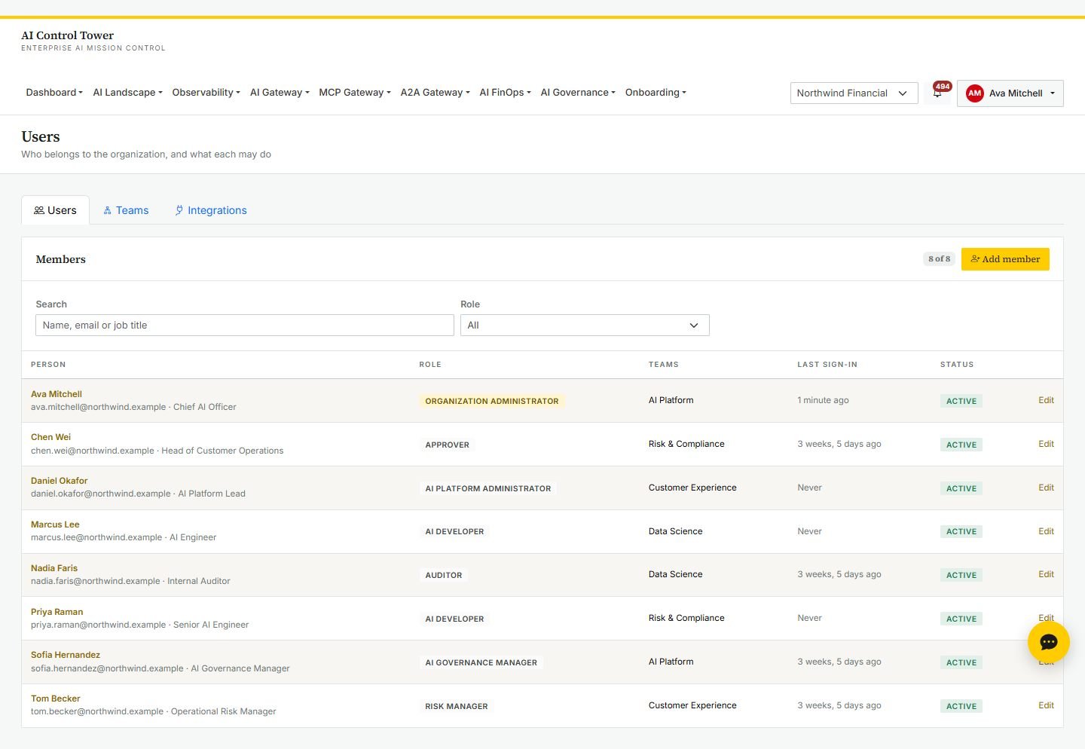Edit Marcus Lee's membership
1085x749 pixels.
pos(1046,531)
